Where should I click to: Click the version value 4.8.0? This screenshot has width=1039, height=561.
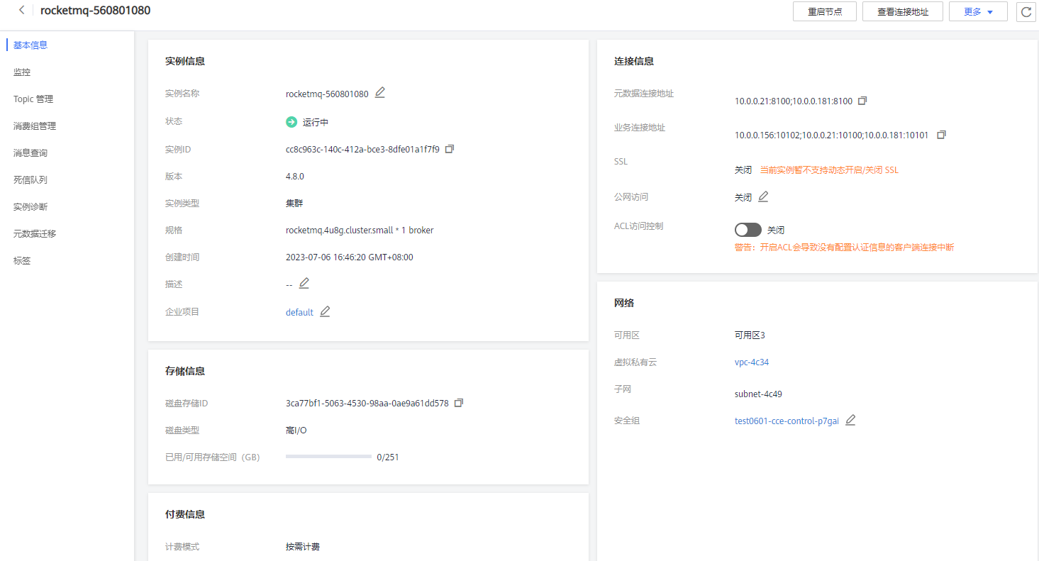point(295,177)
